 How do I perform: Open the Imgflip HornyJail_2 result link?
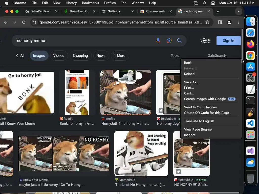click(125, 124)
